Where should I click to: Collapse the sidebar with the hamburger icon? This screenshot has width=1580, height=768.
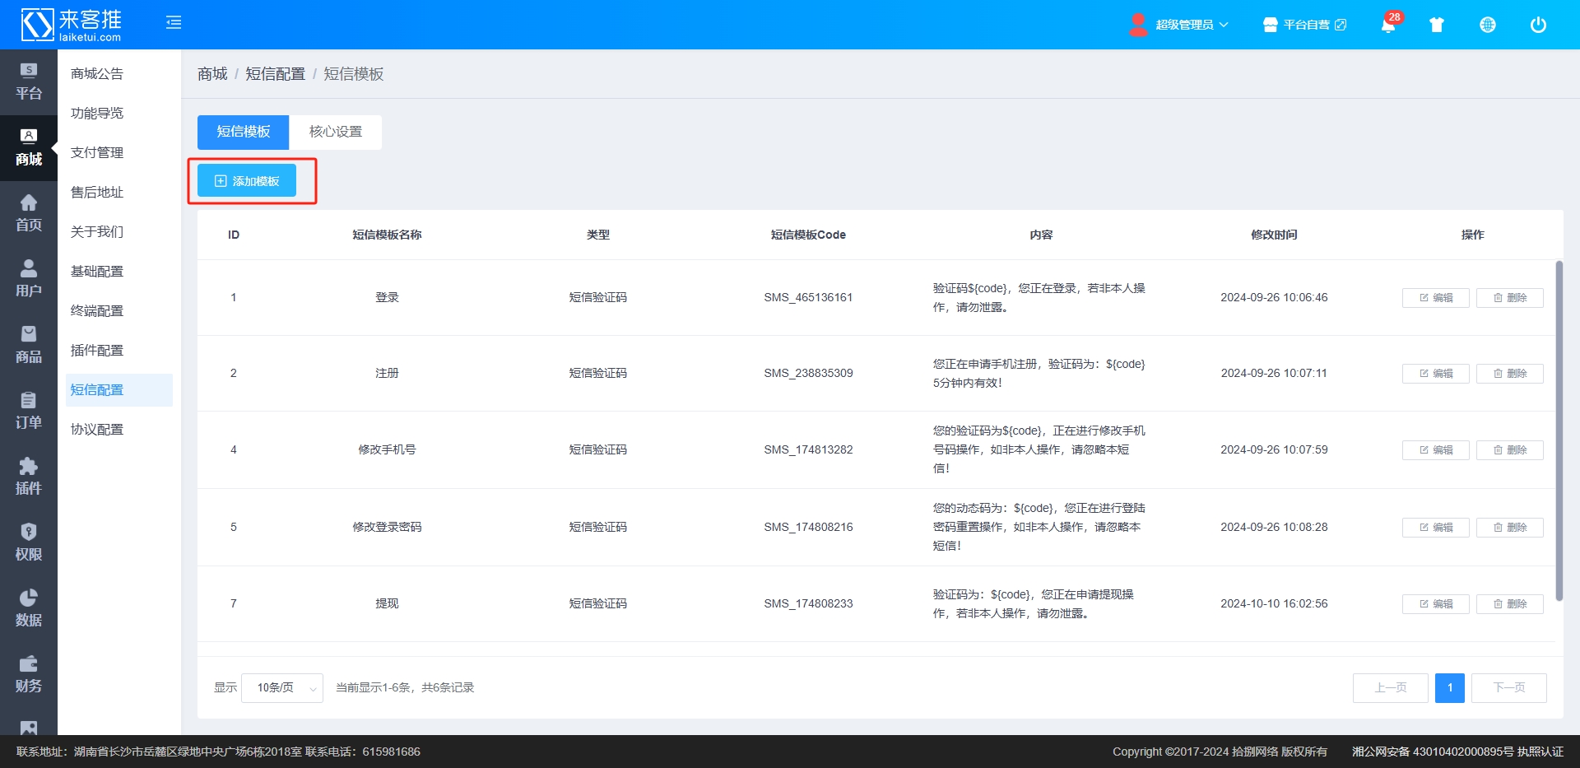174,23
